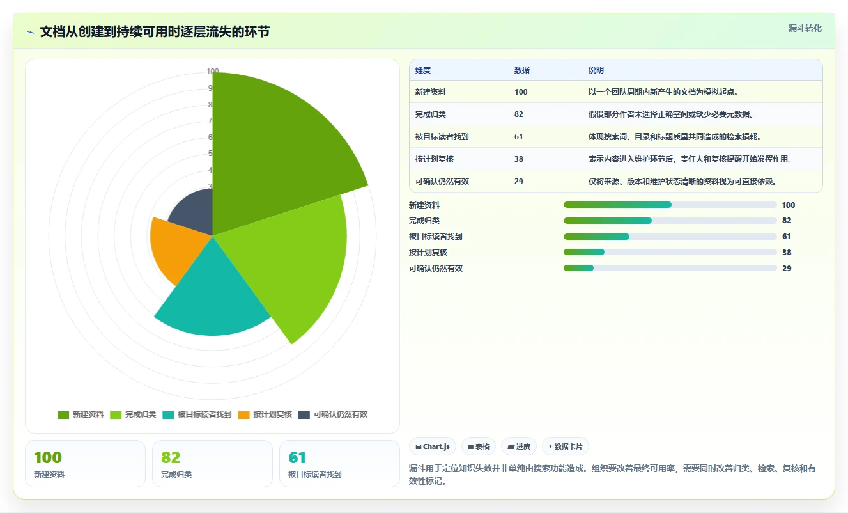Select 按计划复核 cell in the table
848x513 pixels.
coord(435,159)
